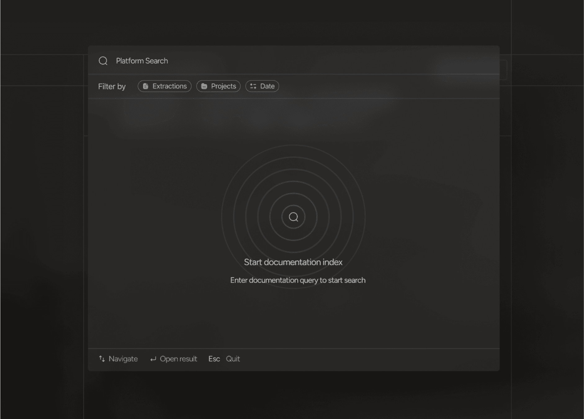This screenshot has width=584, height=419.
Task: Focus the Platform Search input field
Action: pyautogui.click(x=293, y=61)
